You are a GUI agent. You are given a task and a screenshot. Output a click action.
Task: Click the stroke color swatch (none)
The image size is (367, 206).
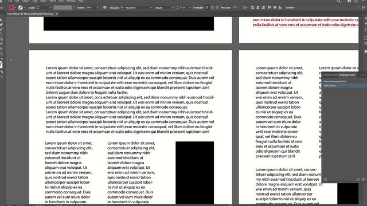pyautogui.click(x=21, y=7)
